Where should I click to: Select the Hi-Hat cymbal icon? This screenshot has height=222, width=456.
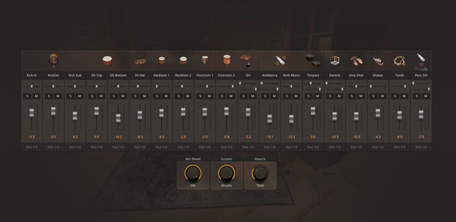140,61
